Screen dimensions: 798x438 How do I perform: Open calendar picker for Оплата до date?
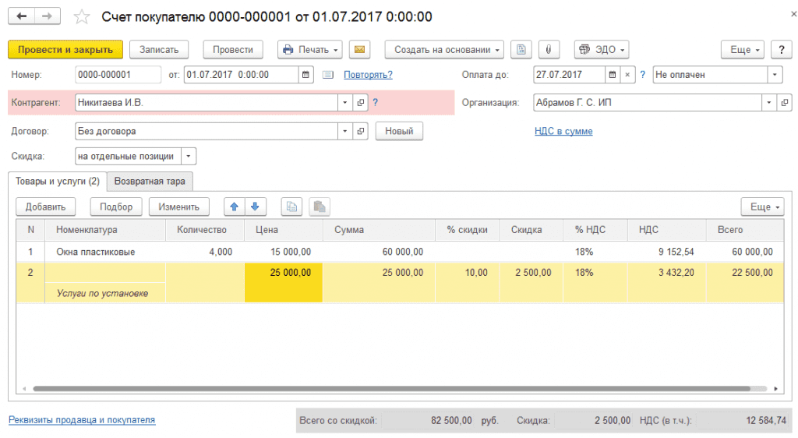[613, 75]
